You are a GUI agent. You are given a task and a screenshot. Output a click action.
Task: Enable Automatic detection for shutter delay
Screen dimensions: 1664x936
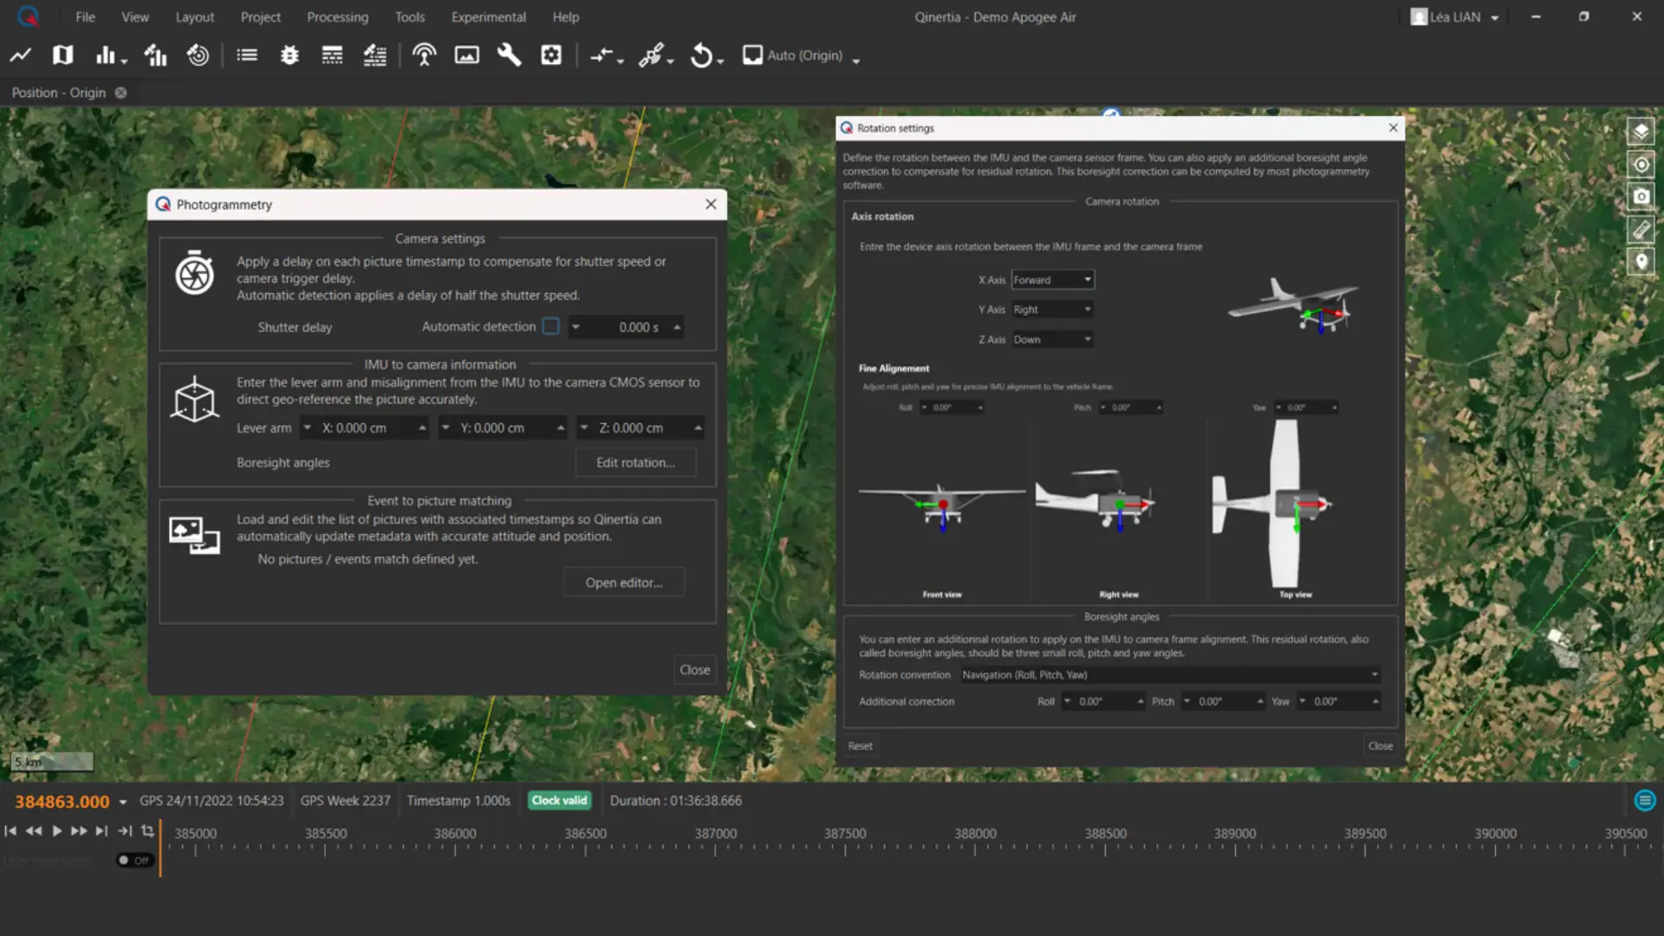[551, 327]
